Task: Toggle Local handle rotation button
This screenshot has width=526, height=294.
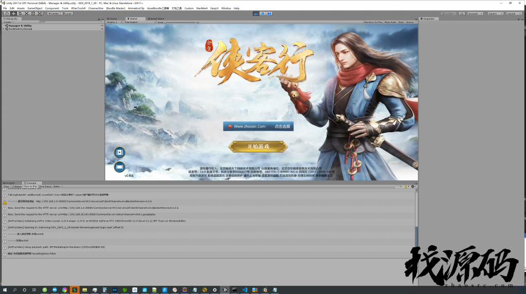Action: pos(67,13)
